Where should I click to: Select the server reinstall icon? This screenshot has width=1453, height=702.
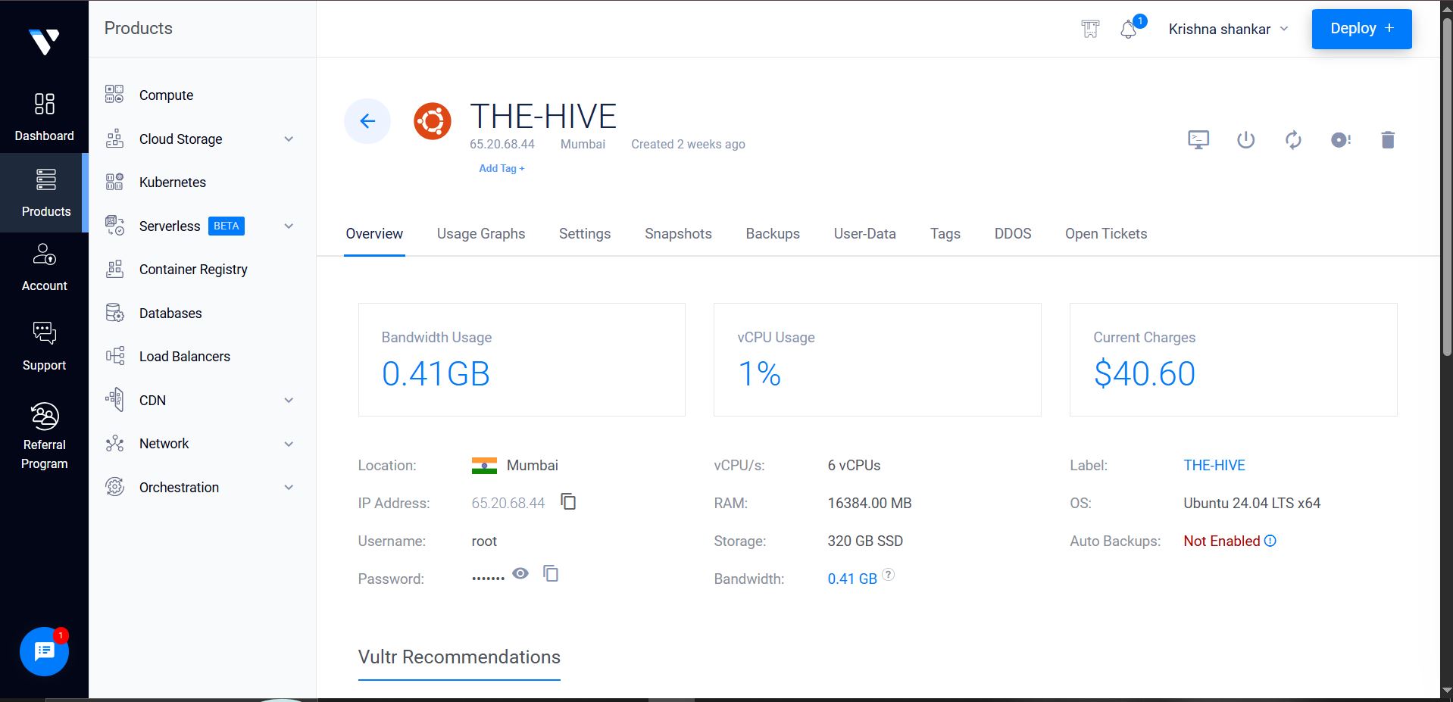[1293, 139]
